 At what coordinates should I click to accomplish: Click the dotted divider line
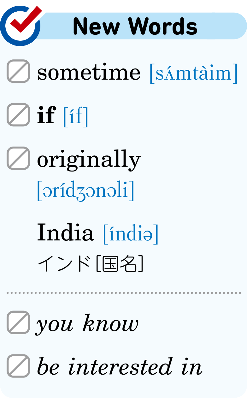[124, 293]
